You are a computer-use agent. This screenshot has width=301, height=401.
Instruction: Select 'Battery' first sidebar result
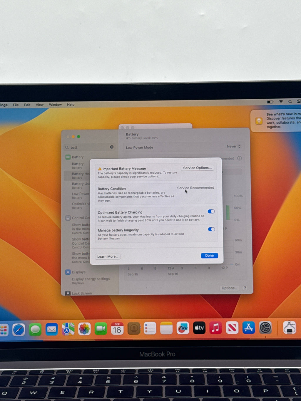(x=77, y=166)
